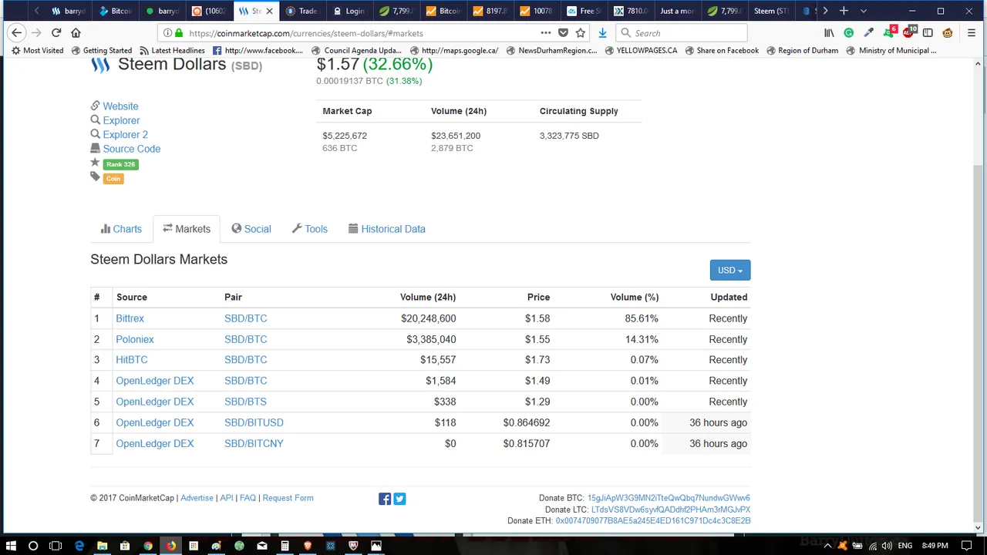987x555 pixels.
Task: Open File Explorer from taskbar
Action: 102,546
